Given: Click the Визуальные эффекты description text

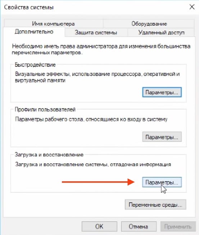Looking at the screenshot, I should click(97, 77).
